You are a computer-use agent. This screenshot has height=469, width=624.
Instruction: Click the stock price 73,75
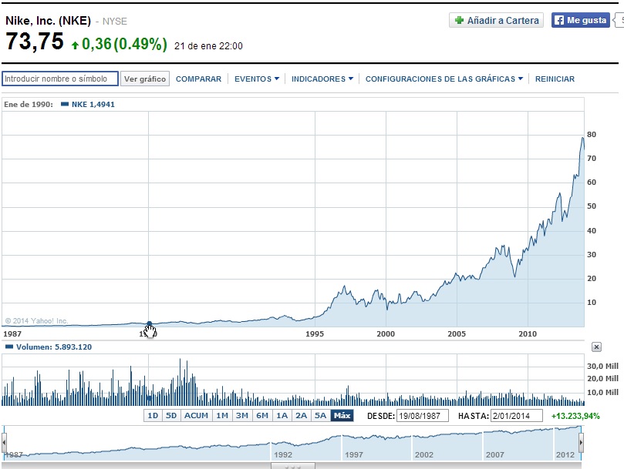pyautogui.click(x=35, y=42)
